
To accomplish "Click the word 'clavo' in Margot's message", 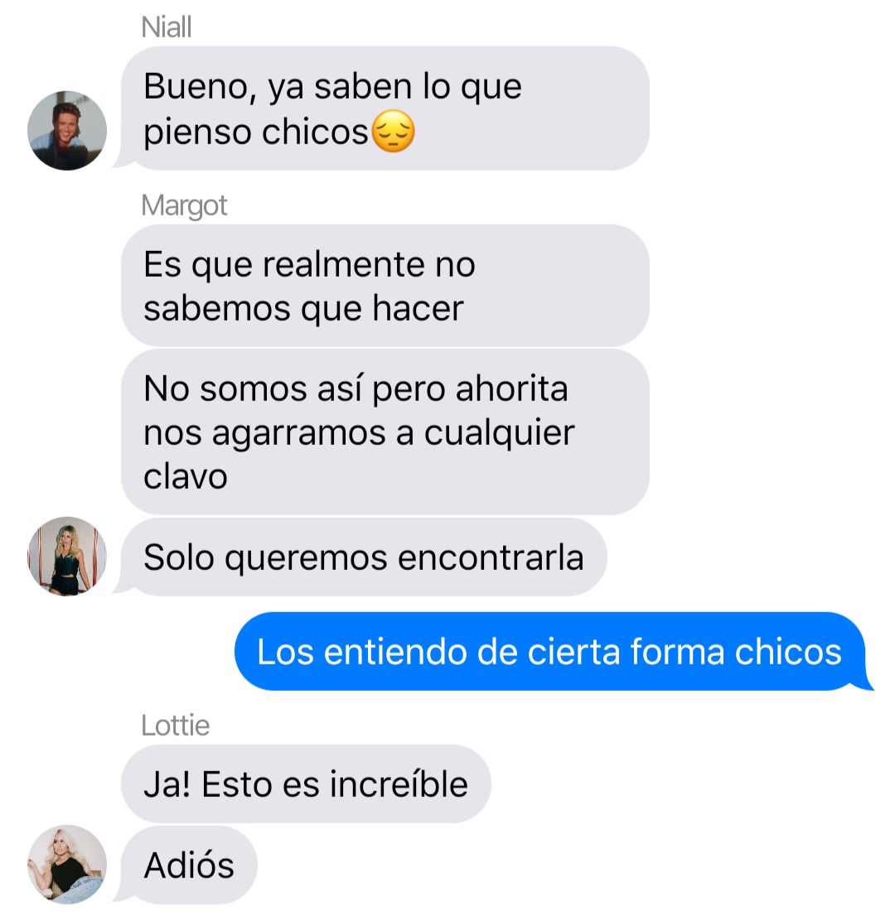I will [x=185, y=477].
